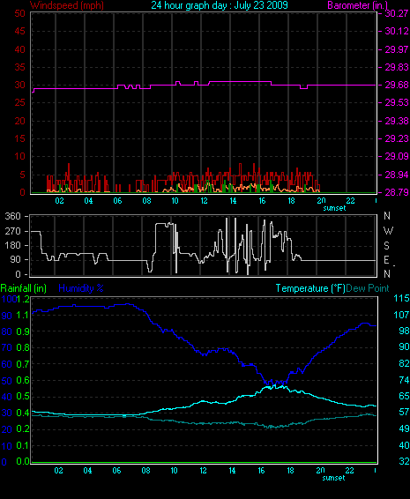This screenshot has height=499, width=410.
Task: Click the Temperature (°F) legend label
Action: coord(310,288)
